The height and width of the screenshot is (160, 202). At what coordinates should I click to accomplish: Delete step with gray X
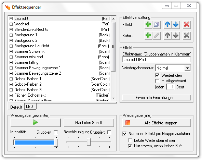187,36
